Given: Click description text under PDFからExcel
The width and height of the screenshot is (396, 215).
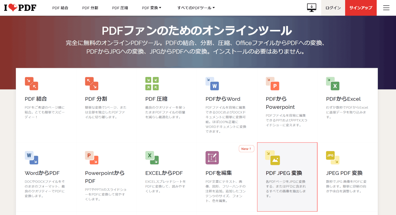Looking at the screenshot, I should click(x=347, y=112).
